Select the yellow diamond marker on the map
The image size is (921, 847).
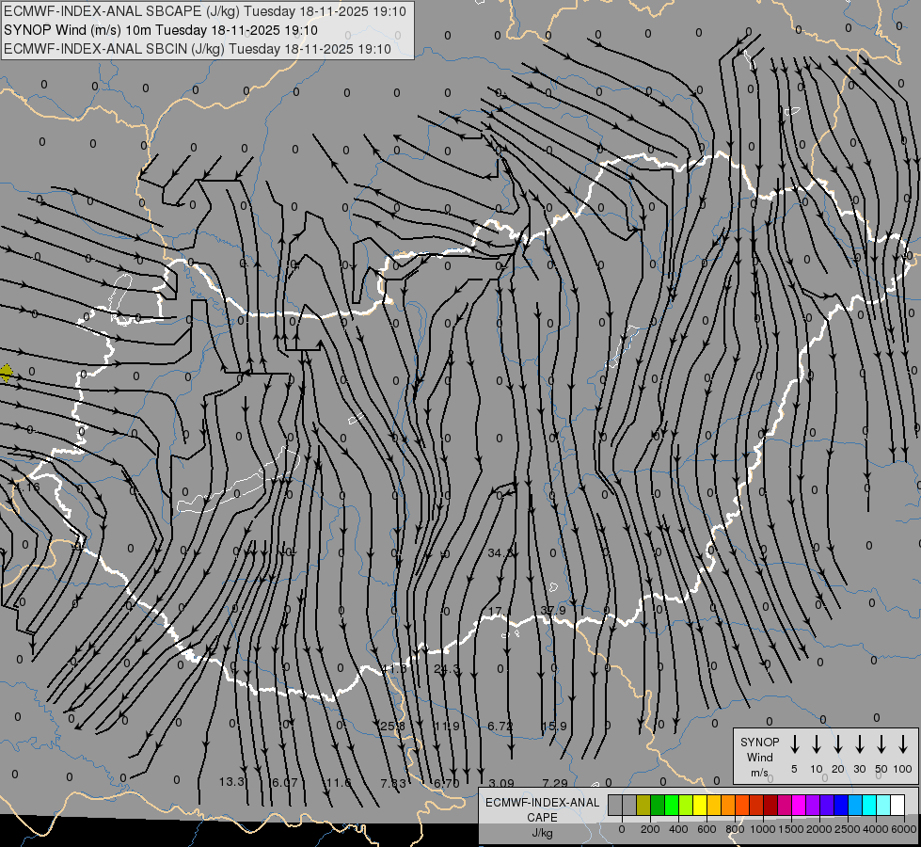(6, 373)
